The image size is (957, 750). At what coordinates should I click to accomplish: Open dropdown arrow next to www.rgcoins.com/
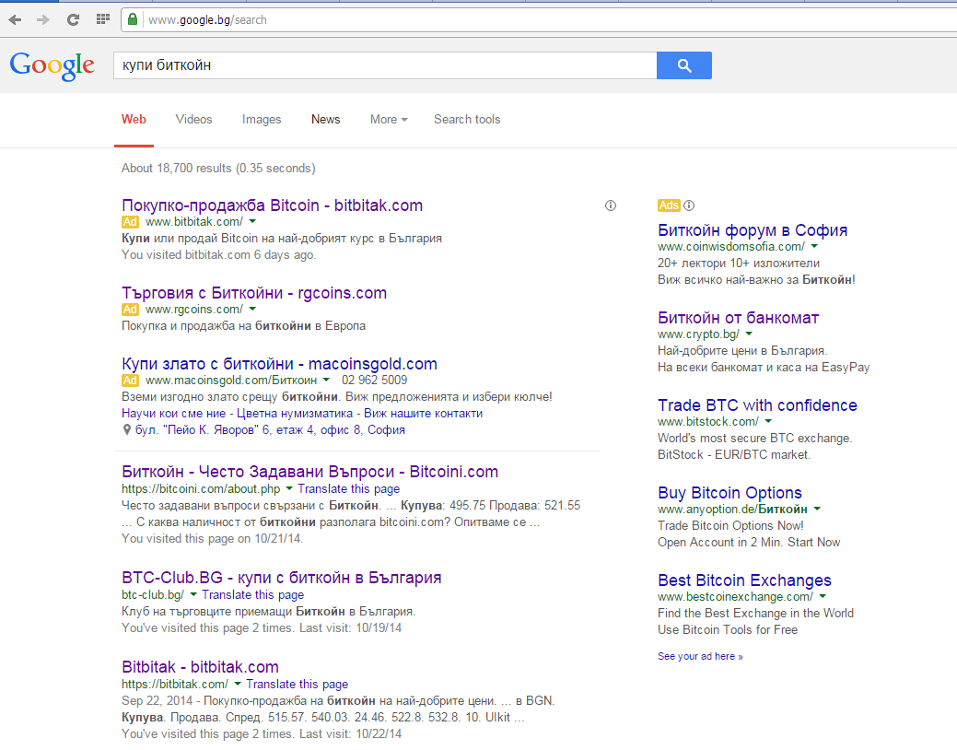pyautogui.click(x=252, y=309)
